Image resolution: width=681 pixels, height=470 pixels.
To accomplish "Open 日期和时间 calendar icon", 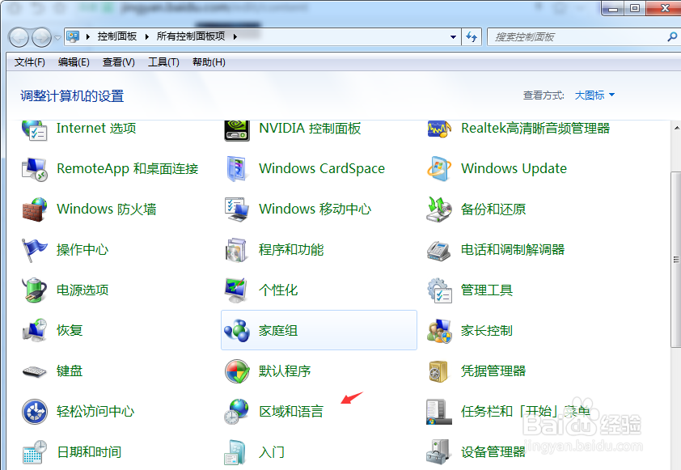I will click(x=35, y=451).
